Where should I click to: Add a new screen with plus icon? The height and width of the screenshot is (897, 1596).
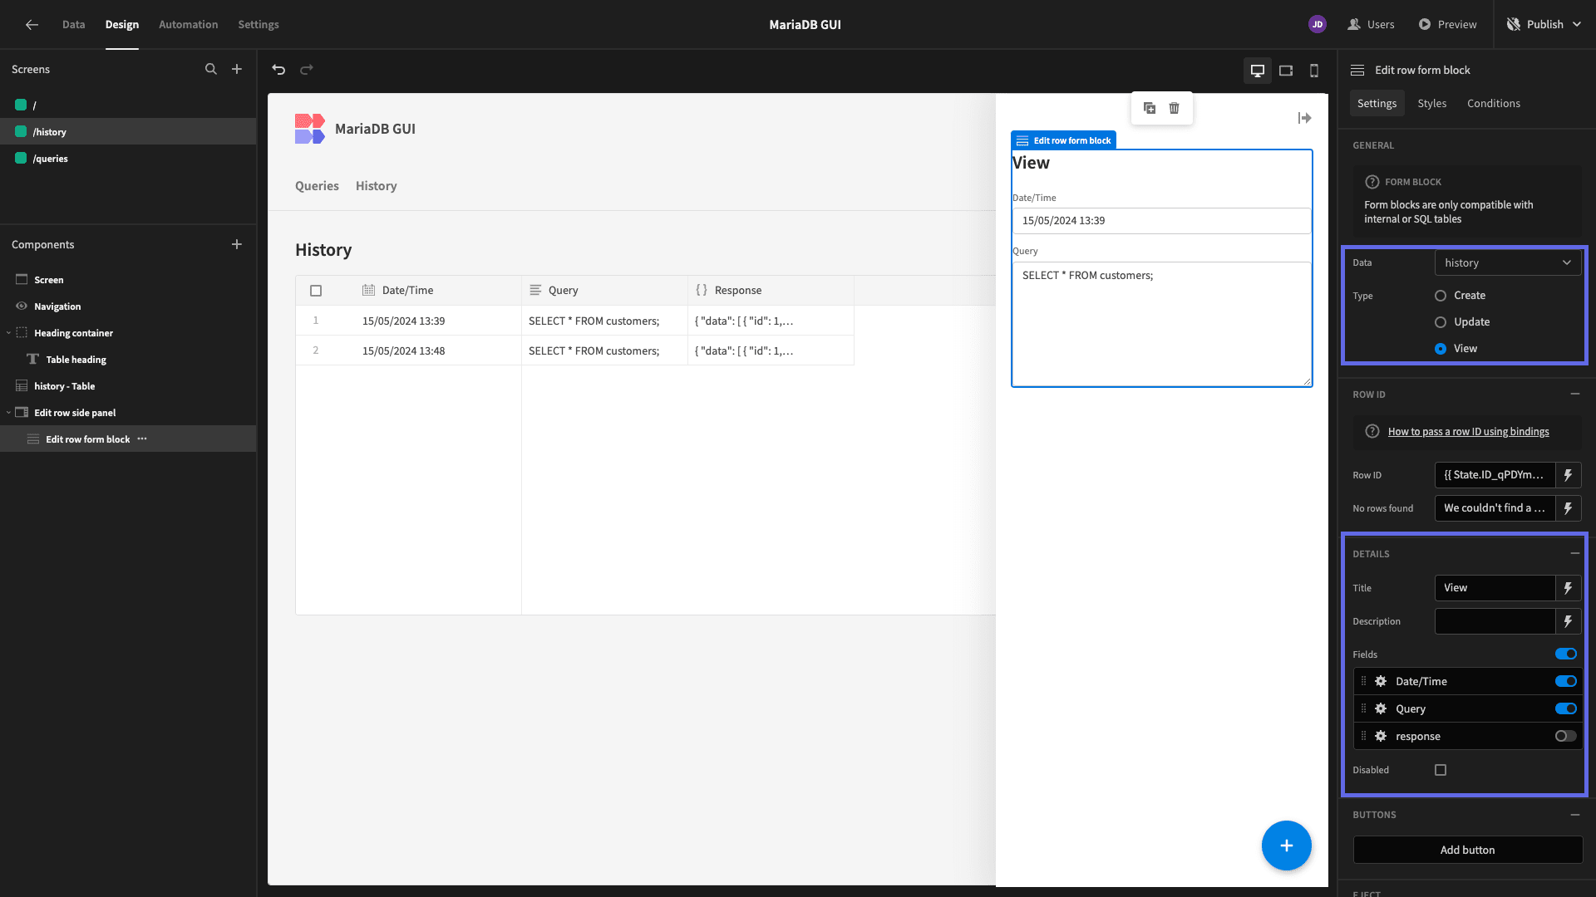click(x=237, y=69)
